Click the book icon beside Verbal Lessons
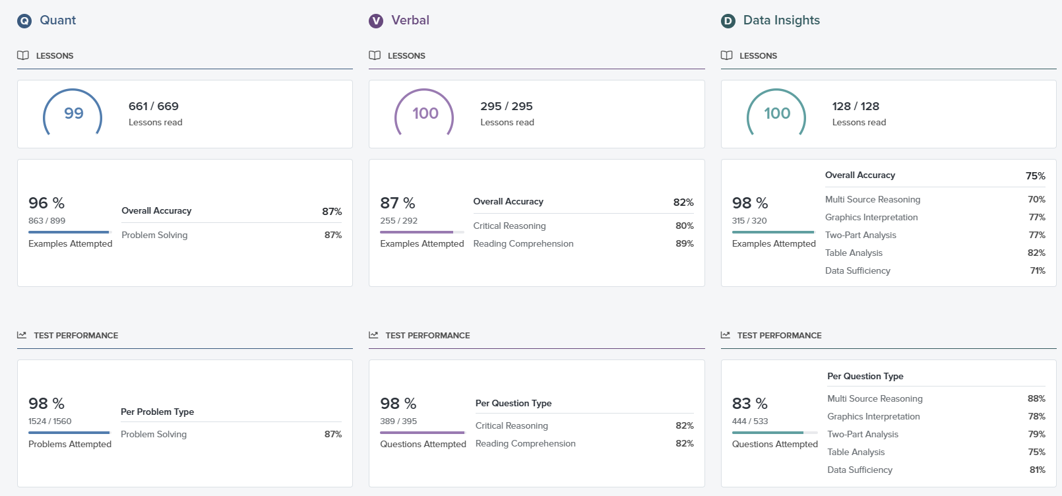The image size is (1062, 496). 375,55
